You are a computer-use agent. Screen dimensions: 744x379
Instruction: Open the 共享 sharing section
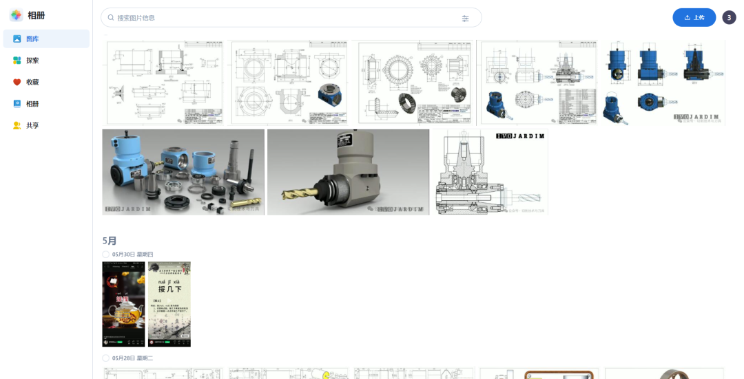pyautogui.click(x=46, y=126)
